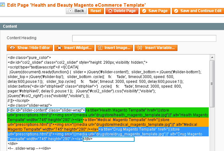Click the editor vertical scrollbar thumb
The width and height of the screenshot is (224, 151).
pos(212,84)
